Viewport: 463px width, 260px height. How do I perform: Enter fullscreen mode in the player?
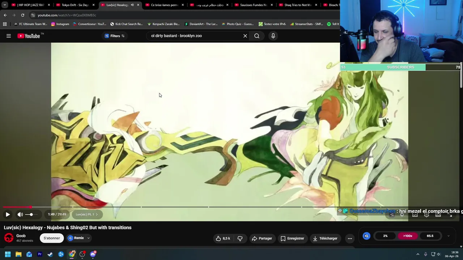(450, 214)
